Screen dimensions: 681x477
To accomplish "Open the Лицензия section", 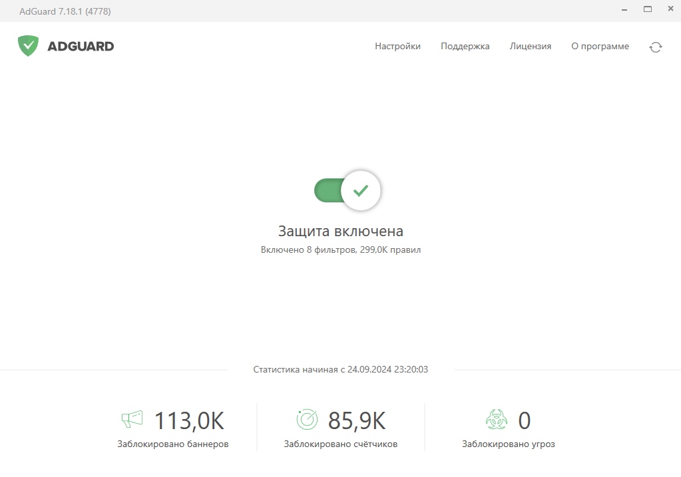I will (x=531, y=46).
